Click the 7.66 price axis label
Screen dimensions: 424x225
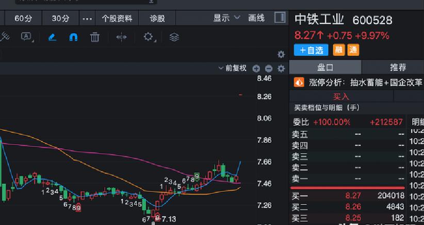coord(264,162)
